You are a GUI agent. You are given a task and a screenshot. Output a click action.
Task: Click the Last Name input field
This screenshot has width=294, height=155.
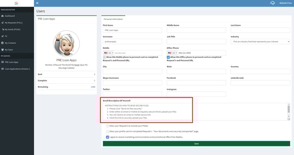tap(260, 30)
